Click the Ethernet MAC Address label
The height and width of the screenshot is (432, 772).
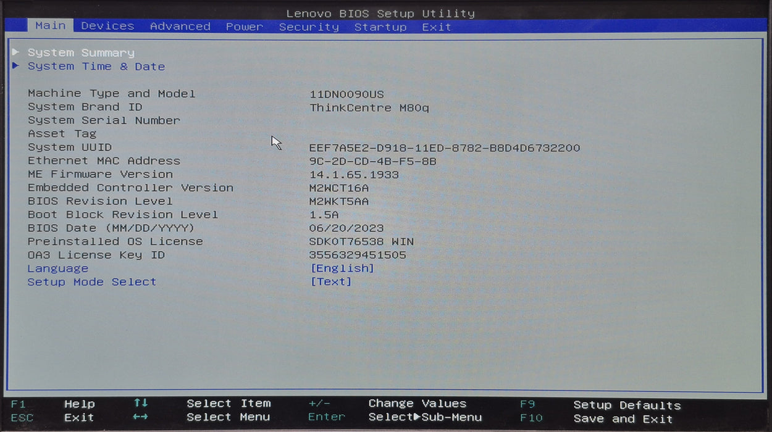coord(104,161)
